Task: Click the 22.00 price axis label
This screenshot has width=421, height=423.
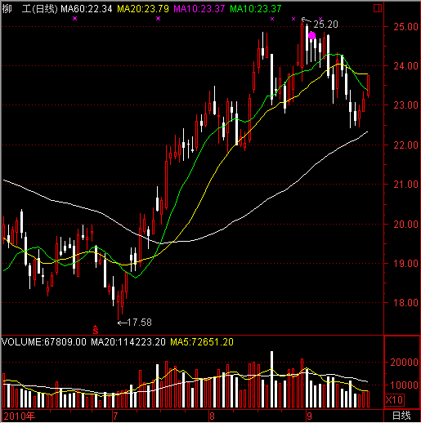Action: point(405,145)
